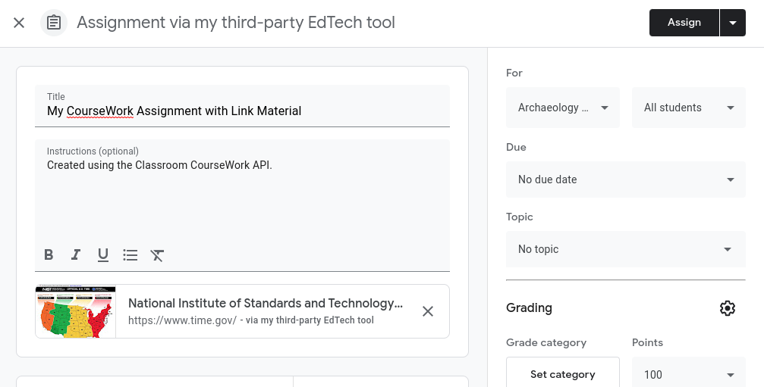Open the 100 points dropdown

pos(689,374)
